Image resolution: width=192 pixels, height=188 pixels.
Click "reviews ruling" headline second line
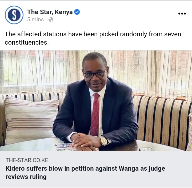pyautogui.click(x=26, y=177)
